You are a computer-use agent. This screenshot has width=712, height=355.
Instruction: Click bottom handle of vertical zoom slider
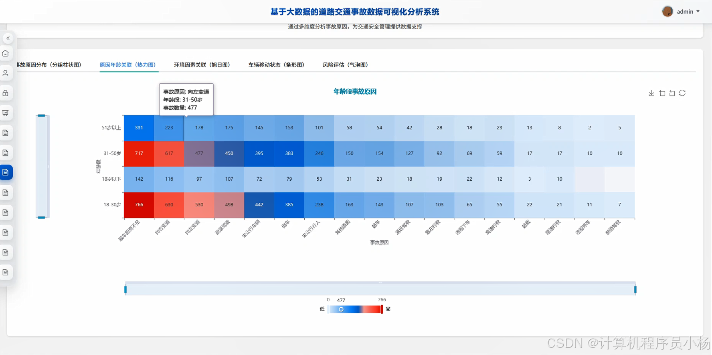coord(41,218)
